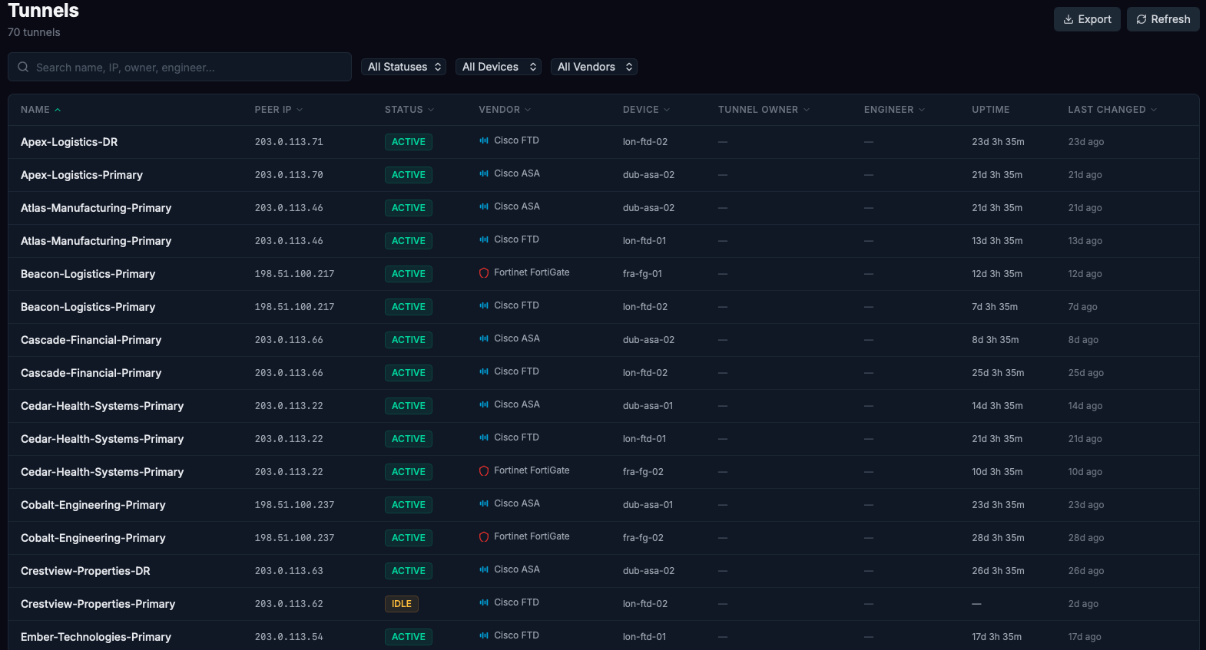Click peer IP 203.0.113.71

[289, 142]
